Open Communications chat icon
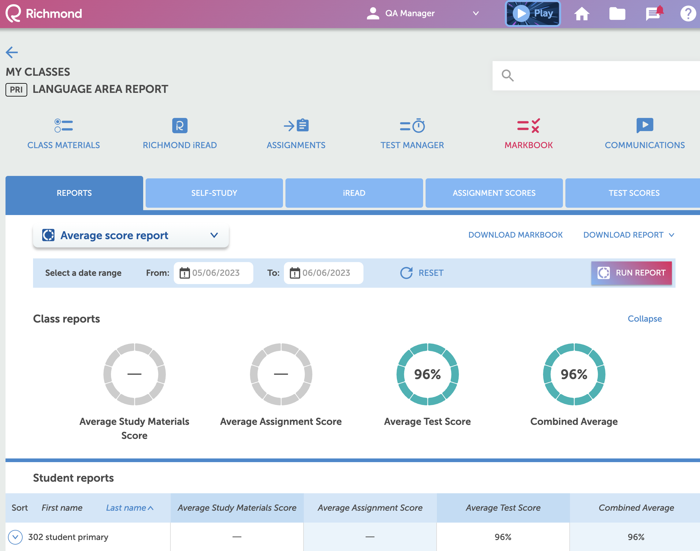The width and height of the screenshot is (700, 551). (645, 126)
